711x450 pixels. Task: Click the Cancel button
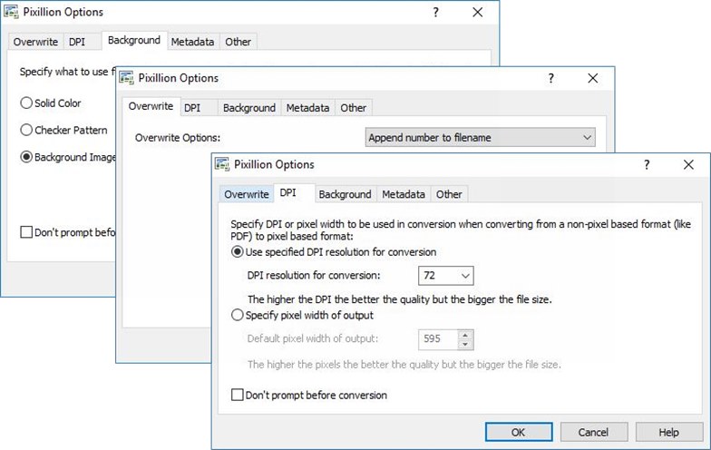[593, 432]
